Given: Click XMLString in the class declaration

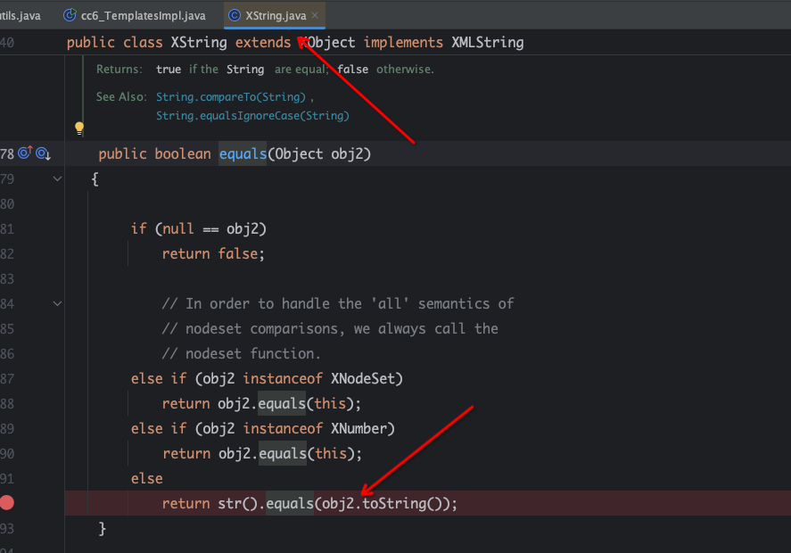Looking at the screenshot, I should point(486,43).
